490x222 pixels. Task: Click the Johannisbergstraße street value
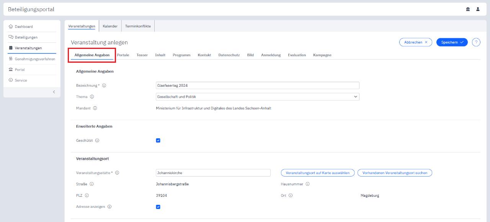(x=172, y=184)
